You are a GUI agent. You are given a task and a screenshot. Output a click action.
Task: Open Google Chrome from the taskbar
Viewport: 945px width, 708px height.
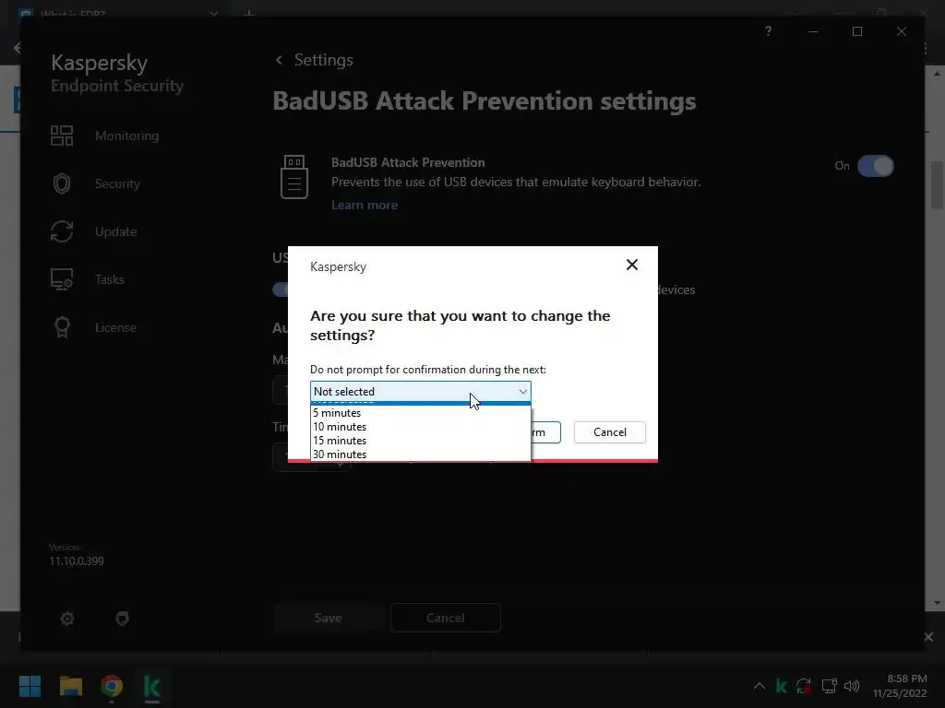(112, 686)
